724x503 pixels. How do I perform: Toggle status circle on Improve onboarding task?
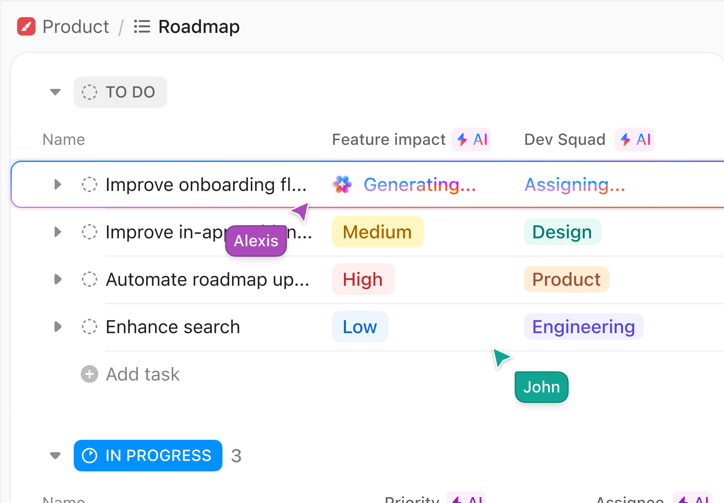click(x=89, y=184)
